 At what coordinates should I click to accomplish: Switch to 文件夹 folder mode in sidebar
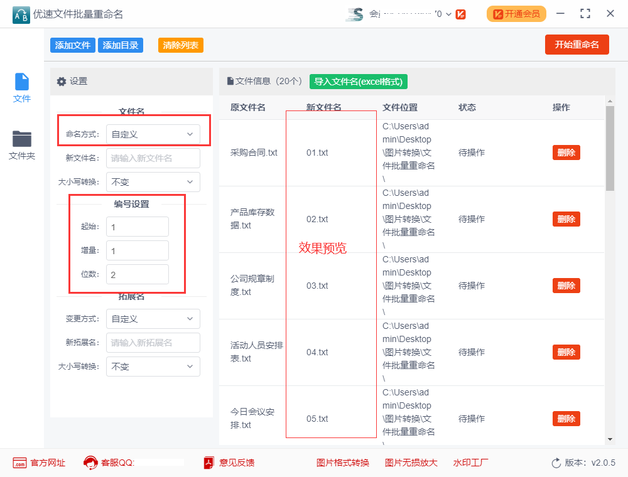21,139
